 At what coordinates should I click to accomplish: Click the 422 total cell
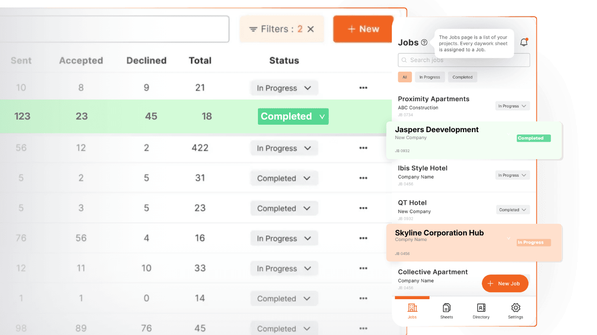200,148
